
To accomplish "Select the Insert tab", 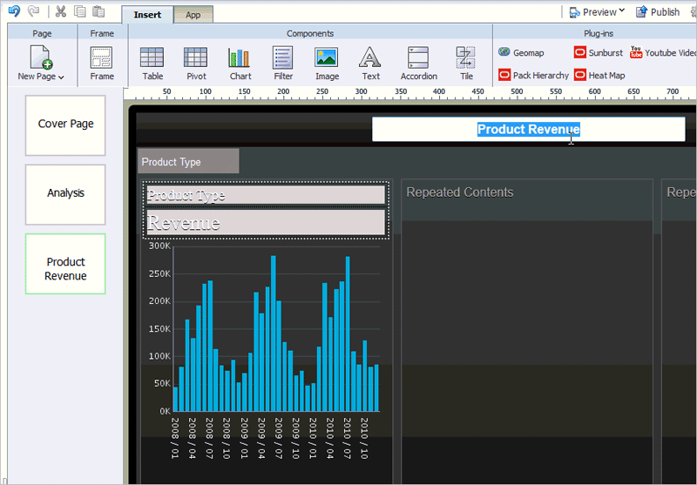I will (x=147, y=15).
